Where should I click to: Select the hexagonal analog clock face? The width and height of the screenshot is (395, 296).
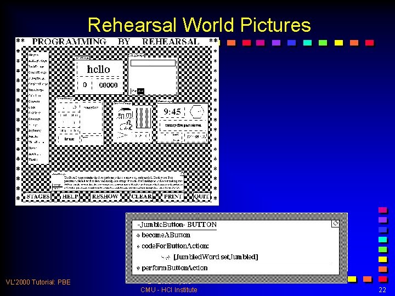tap(197, 111)
